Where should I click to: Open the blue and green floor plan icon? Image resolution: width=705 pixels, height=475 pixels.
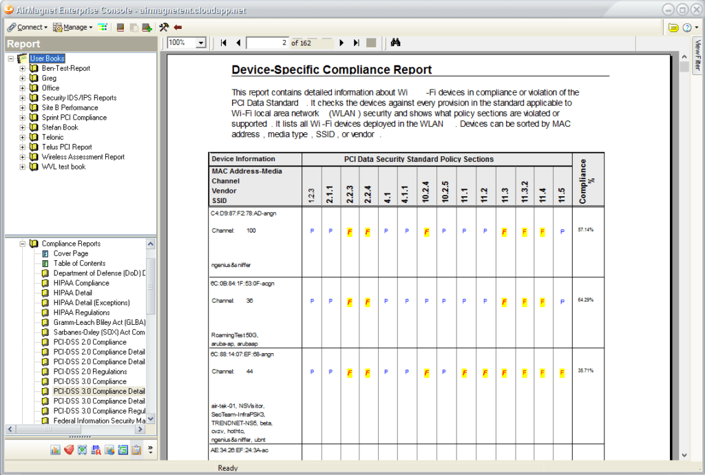point(123,450)
